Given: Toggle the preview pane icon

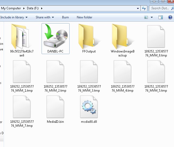Looking at the screenshot, I should click(x=161, y=17).
